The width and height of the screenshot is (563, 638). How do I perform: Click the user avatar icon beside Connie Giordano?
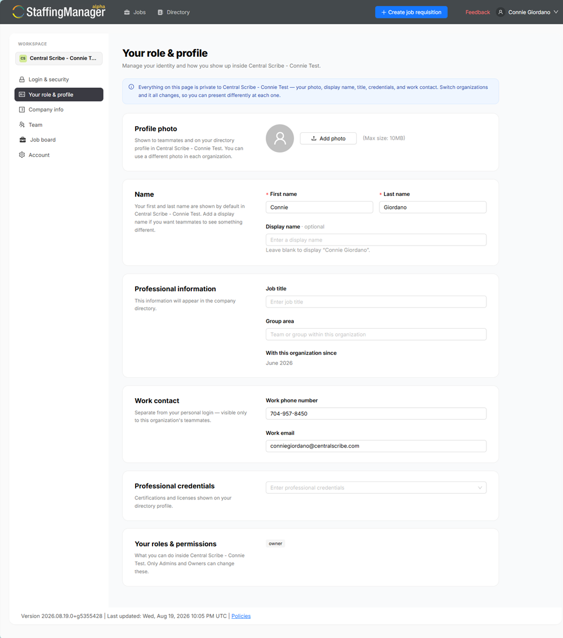pos(501,12)
